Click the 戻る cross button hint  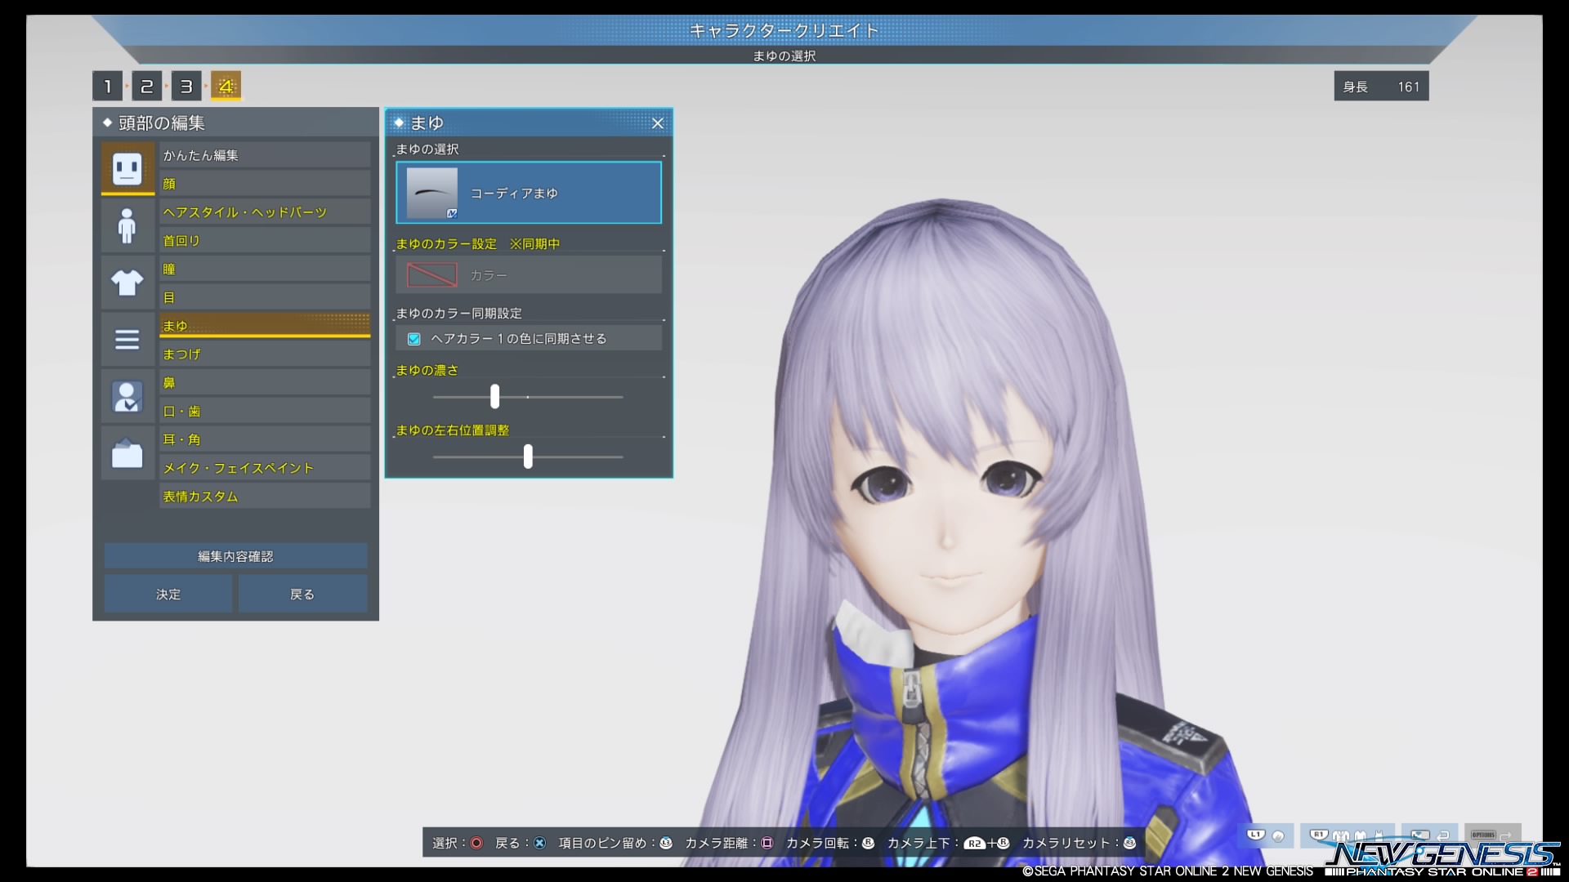point(539,843)
